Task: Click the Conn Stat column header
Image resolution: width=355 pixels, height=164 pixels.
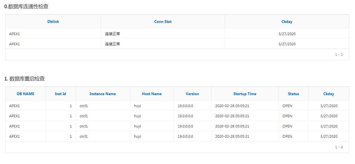Action: pyautogui.click(x=163, y=22)
